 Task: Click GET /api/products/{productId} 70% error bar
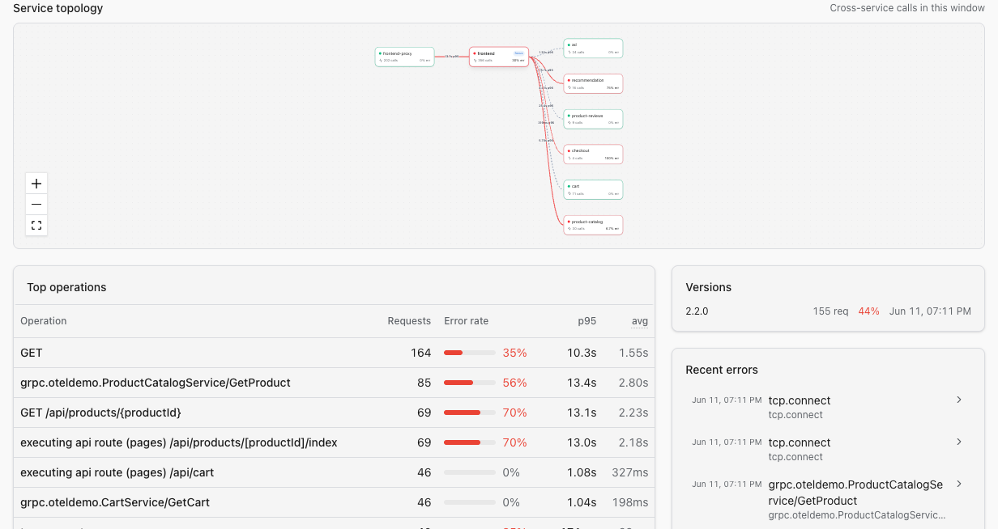[x=470, y=413]
